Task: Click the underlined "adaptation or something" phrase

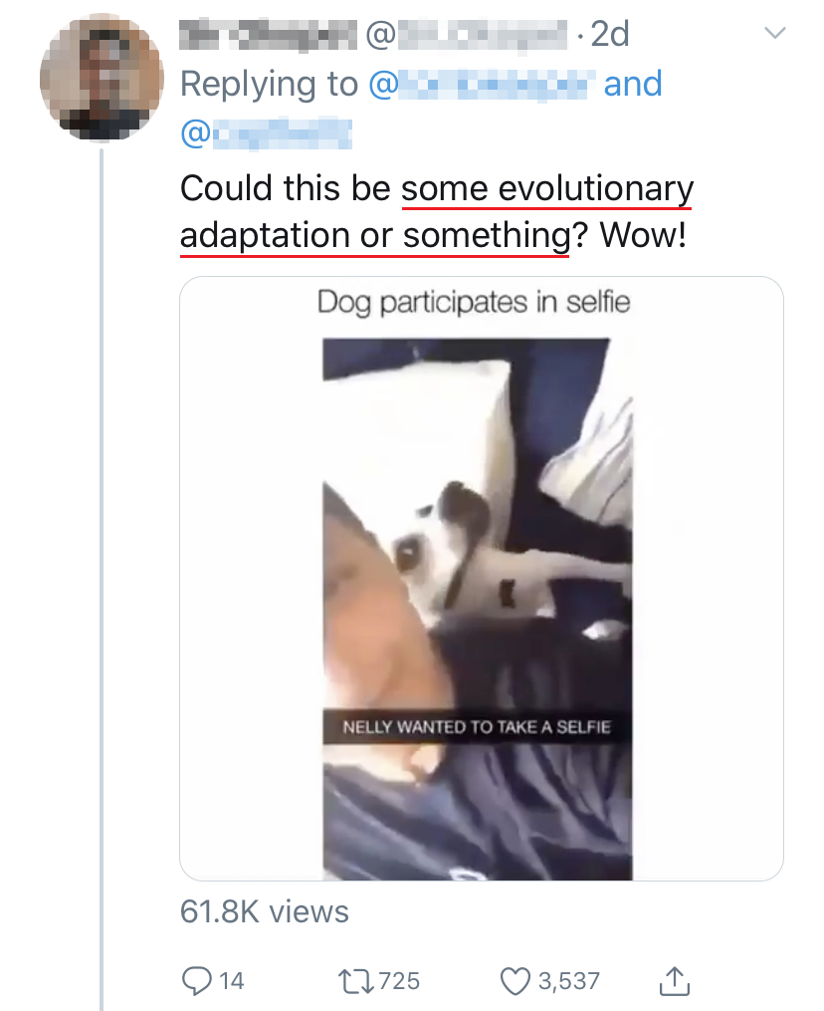Action: (373, 236)
